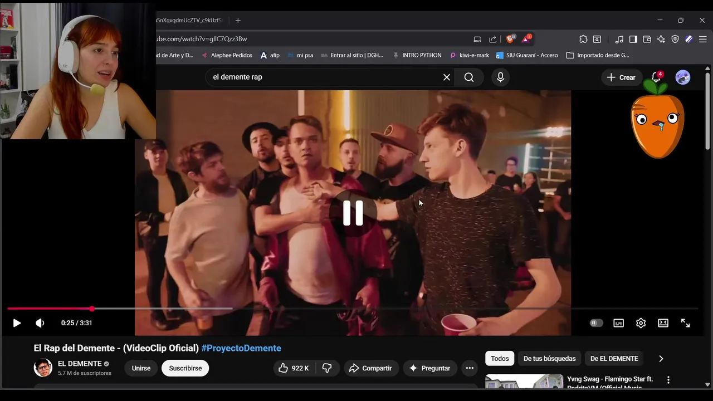Open a new browser tab
Image resolution: width=713 pixels, height=401 pixels.
click(x=238, y=20)
